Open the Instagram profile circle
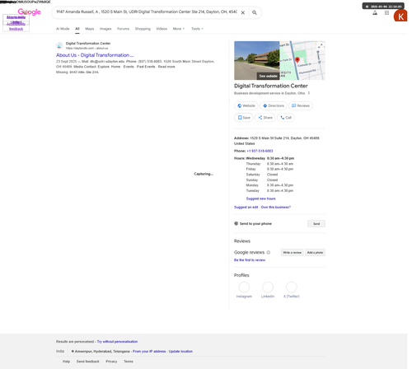 (x=244, y=287)
